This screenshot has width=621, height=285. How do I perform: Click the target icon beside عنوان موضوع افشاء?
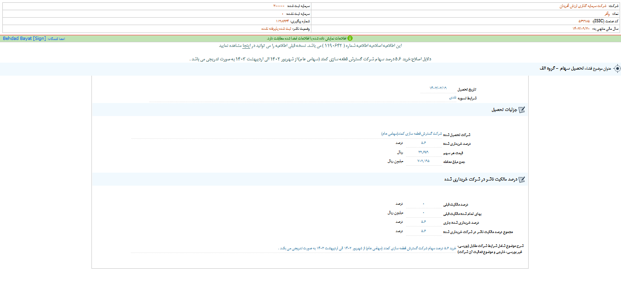tap(617, 68)
